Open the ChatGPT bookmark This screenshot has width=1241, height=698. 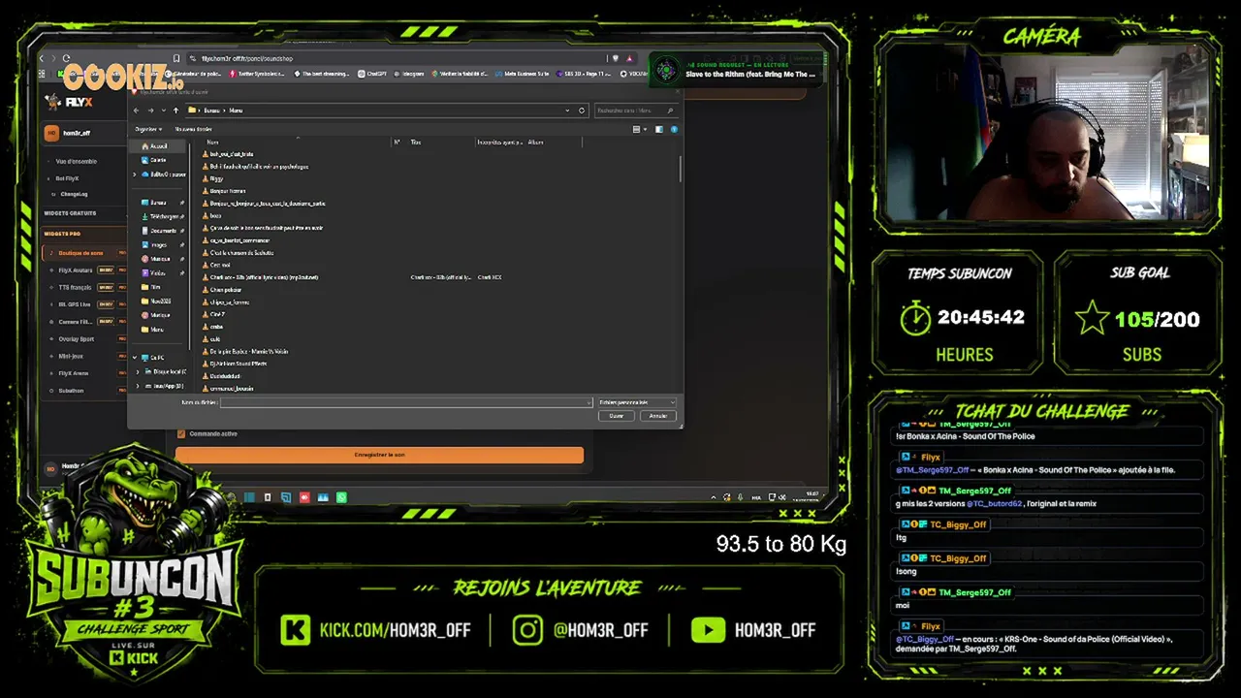point(372,74)
